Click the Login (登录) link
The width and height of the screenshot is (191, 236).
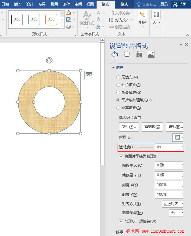coord(164,4)
